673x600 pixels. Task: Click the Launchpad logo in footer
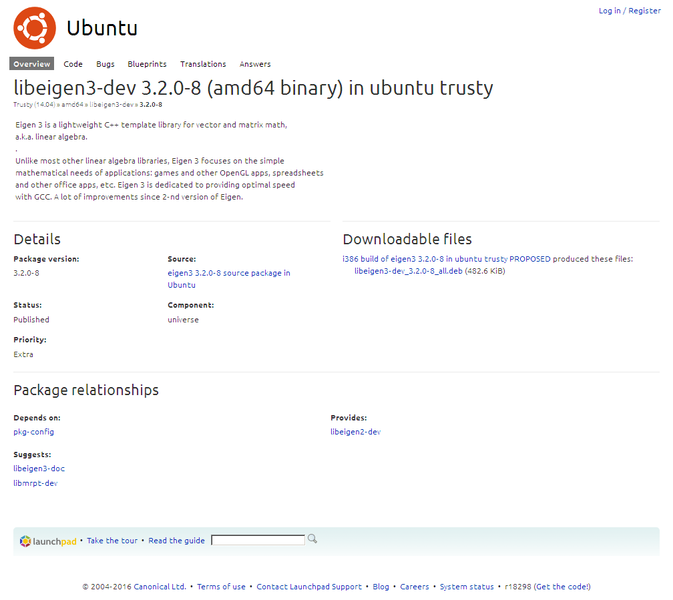click(x=48, y=541)
